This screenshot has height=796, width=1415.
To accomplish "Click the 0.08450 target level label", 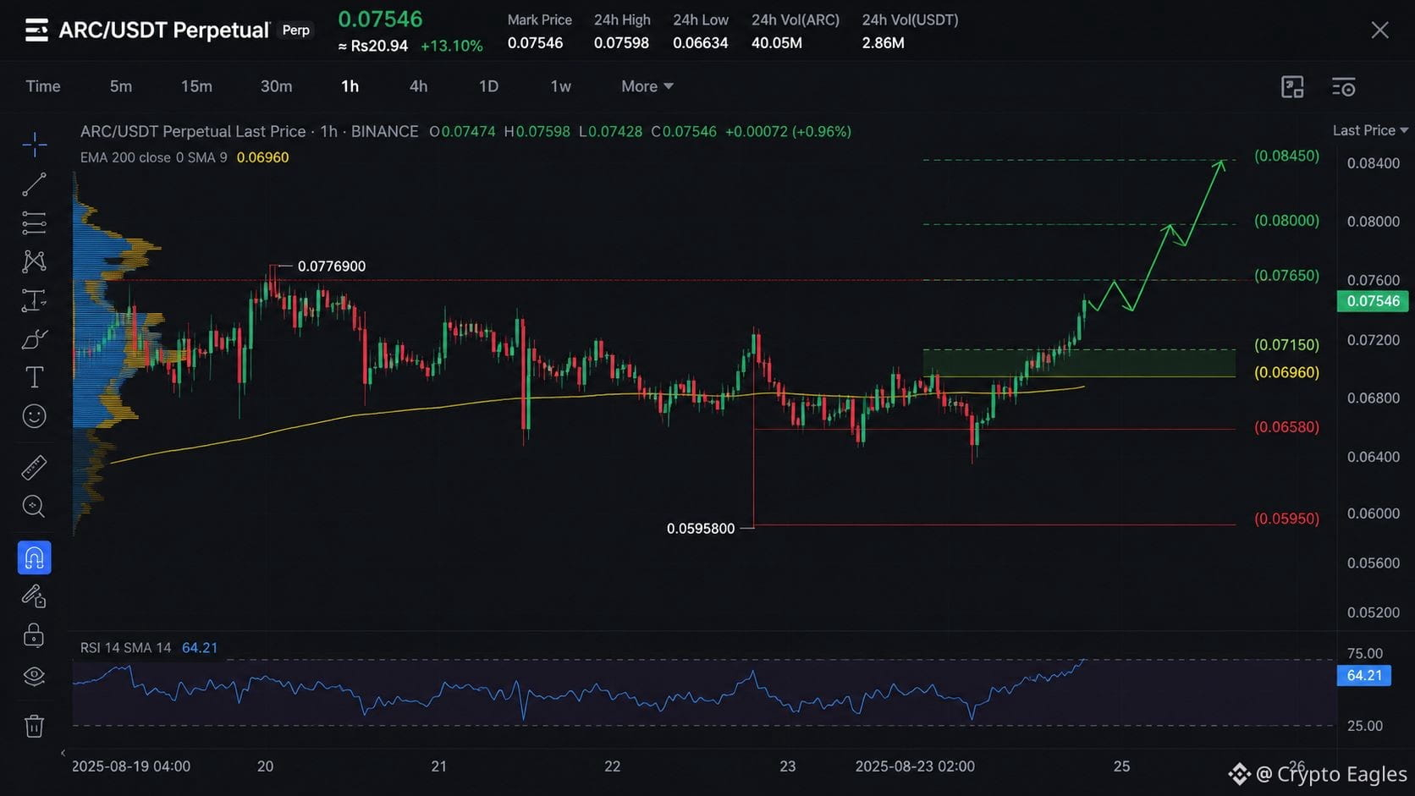I will tap(1286, 156).
